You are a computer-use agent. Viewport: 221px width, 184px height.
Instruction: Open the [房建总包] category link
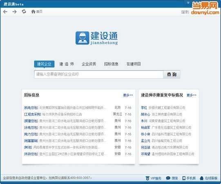tap(31, 121)
